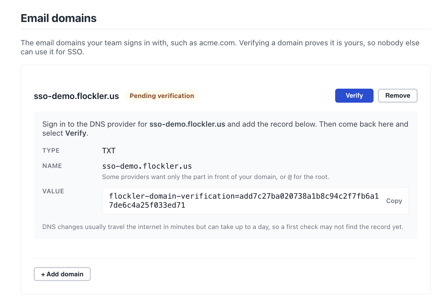Viewport: 444px width, 306px height.
Task: Click the TXT record type value
Action: click(109, 151)
